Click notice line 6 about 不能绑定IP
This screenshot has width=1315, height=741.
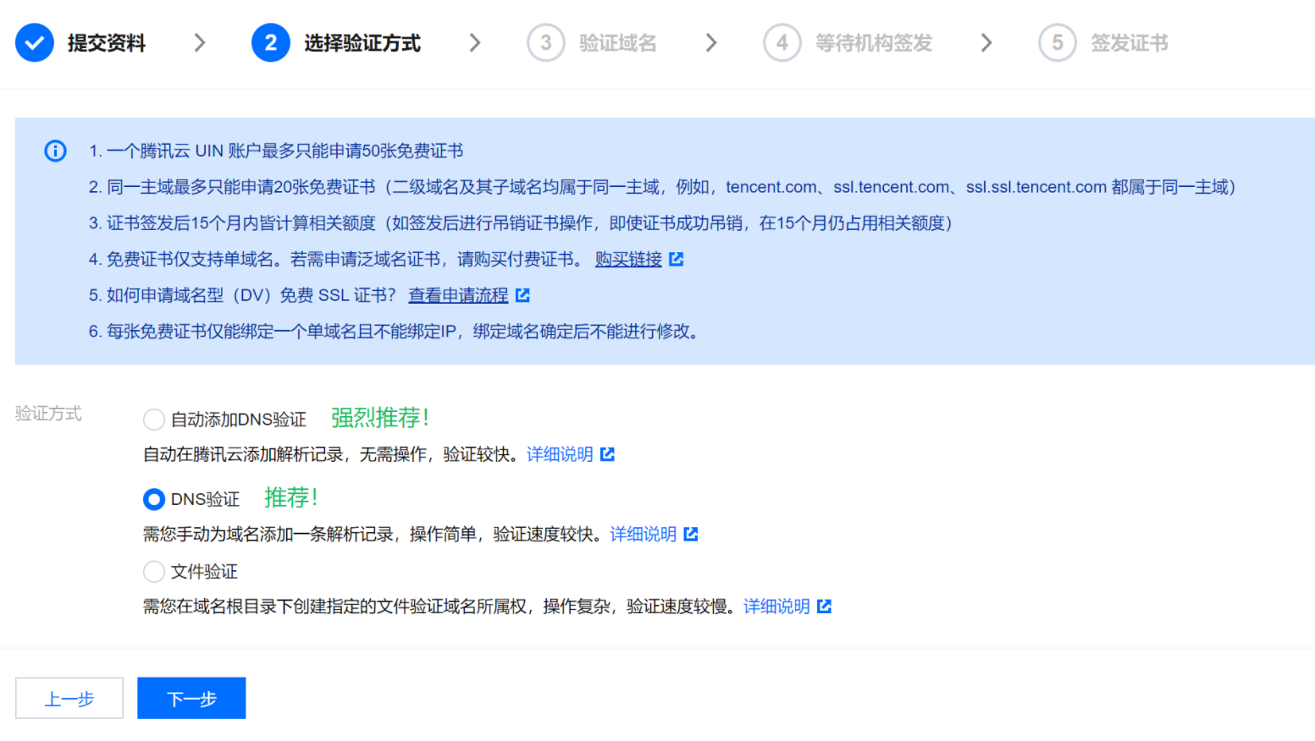tap(395, 332)
